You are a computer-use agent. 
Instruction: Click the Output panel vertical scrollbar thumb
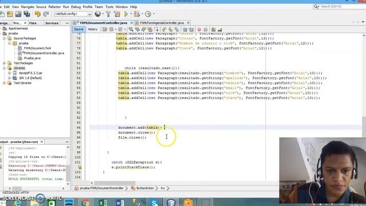[x=68, y=173]
